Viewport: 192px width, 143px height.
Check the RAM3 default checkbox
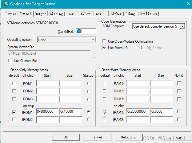[105, 99]
